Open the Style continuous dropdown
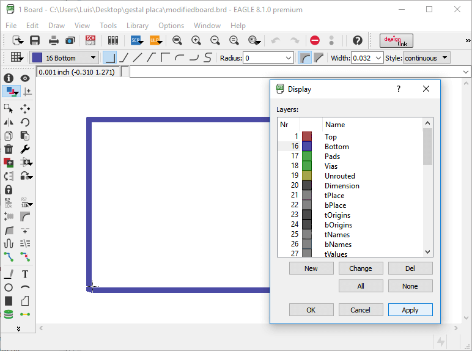The width and height of the screenshot is (472, 351). pos(427,57)
